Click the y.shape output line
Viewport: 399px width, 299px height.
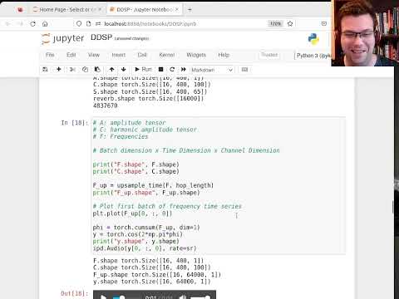tap(152, 282)
